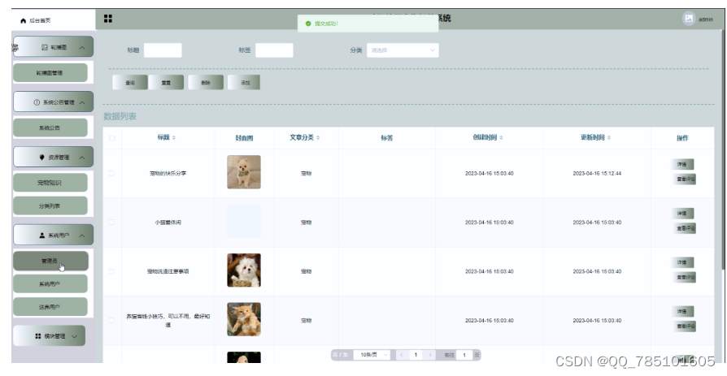This screenshot has width=727, height=376.
Task: Open the admin avatar icon
Action: click(689, 19)
